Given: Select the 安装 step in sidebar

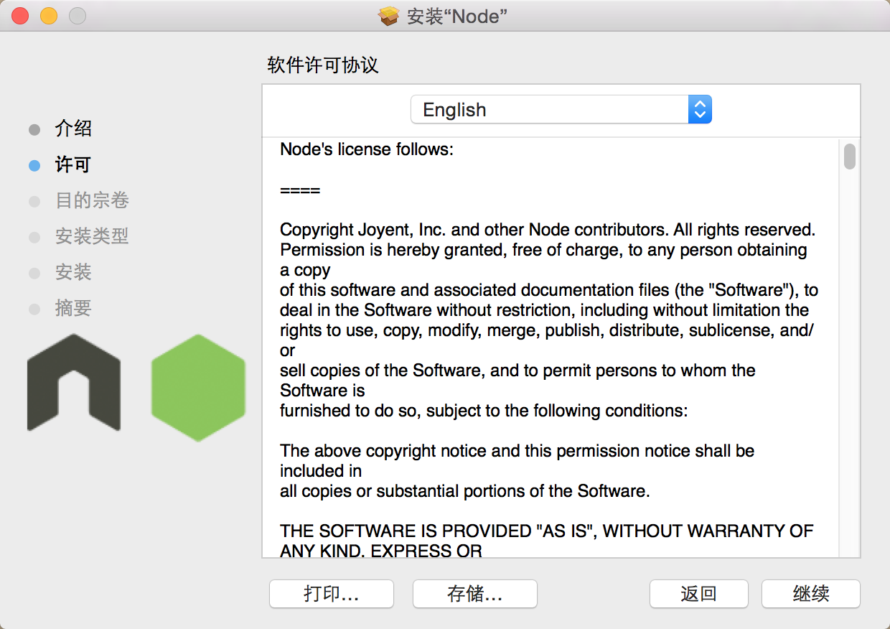Looking at the screenshot, I should pyautogui.click(x=73, y=272).
